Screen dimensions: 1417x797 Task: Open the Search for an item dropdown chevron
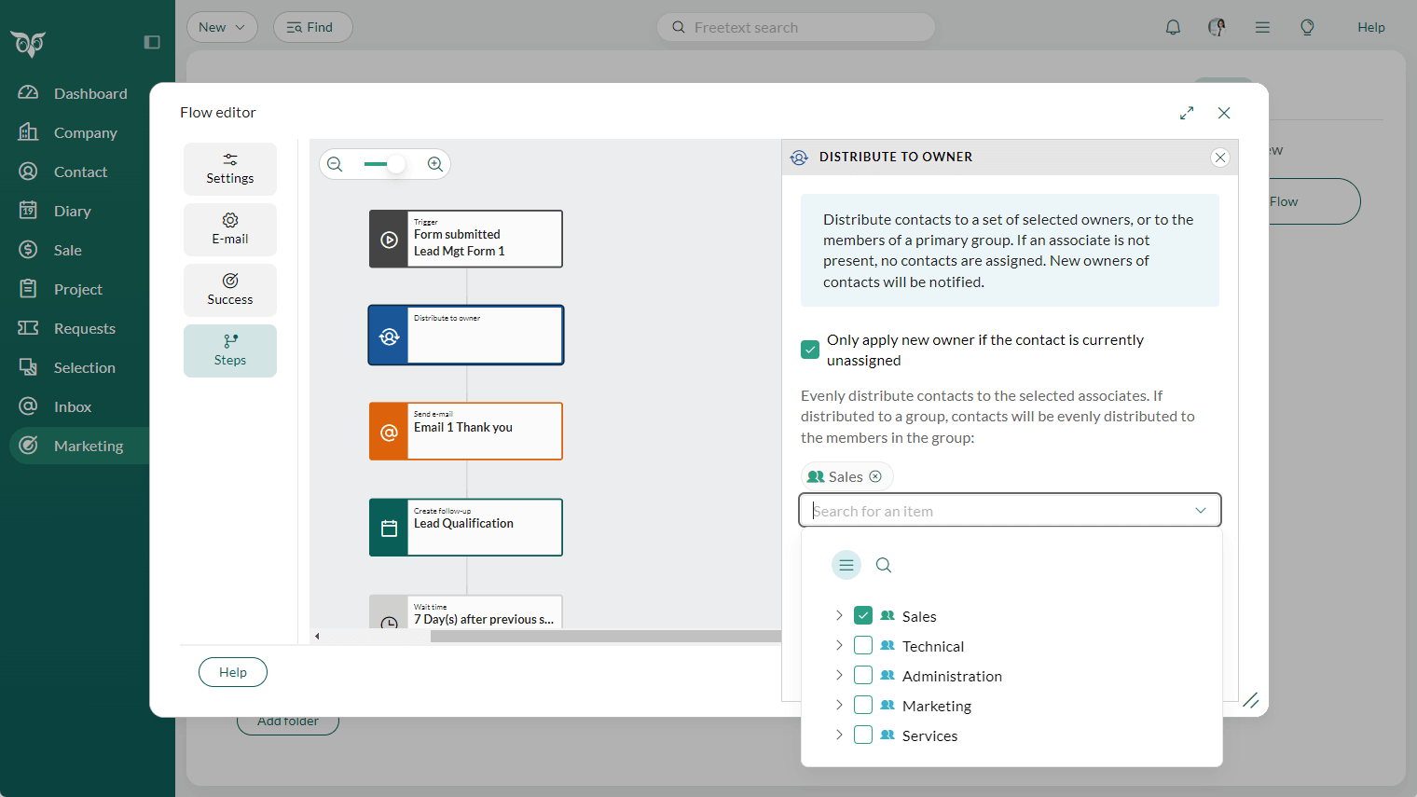(1201, 510)
